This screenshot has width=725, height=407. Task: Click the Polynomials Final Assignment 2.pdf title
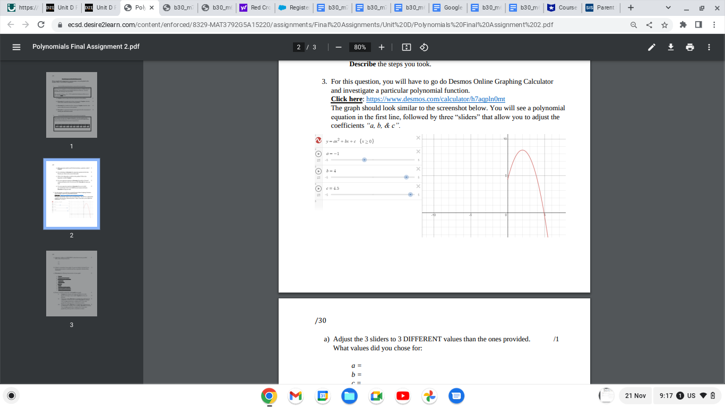click(x=86, y=47)
